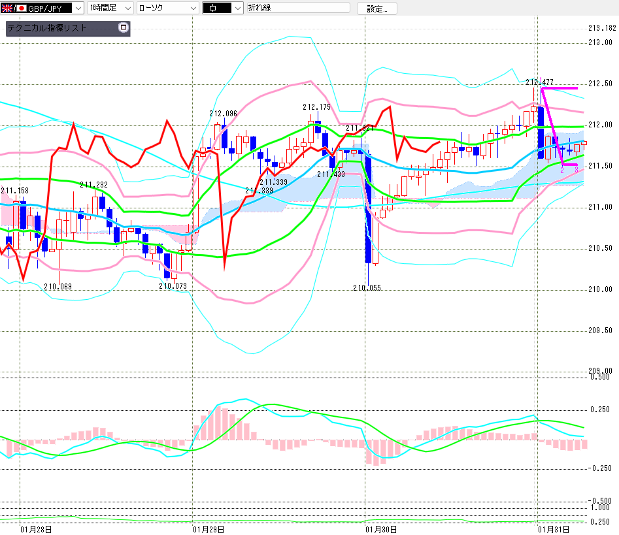Click the テクニカル指標リスト expand icon

click(x=122, y=28)
